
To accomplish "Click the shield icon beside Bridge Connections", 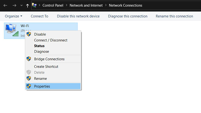I will 29,59.
